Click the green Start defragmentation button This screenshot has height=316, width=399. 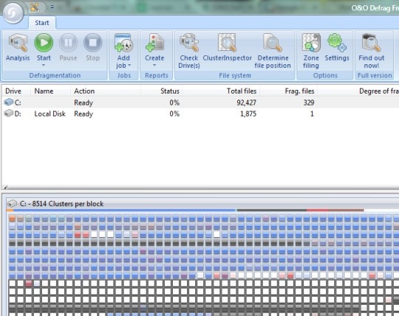[x=44, y=44]
